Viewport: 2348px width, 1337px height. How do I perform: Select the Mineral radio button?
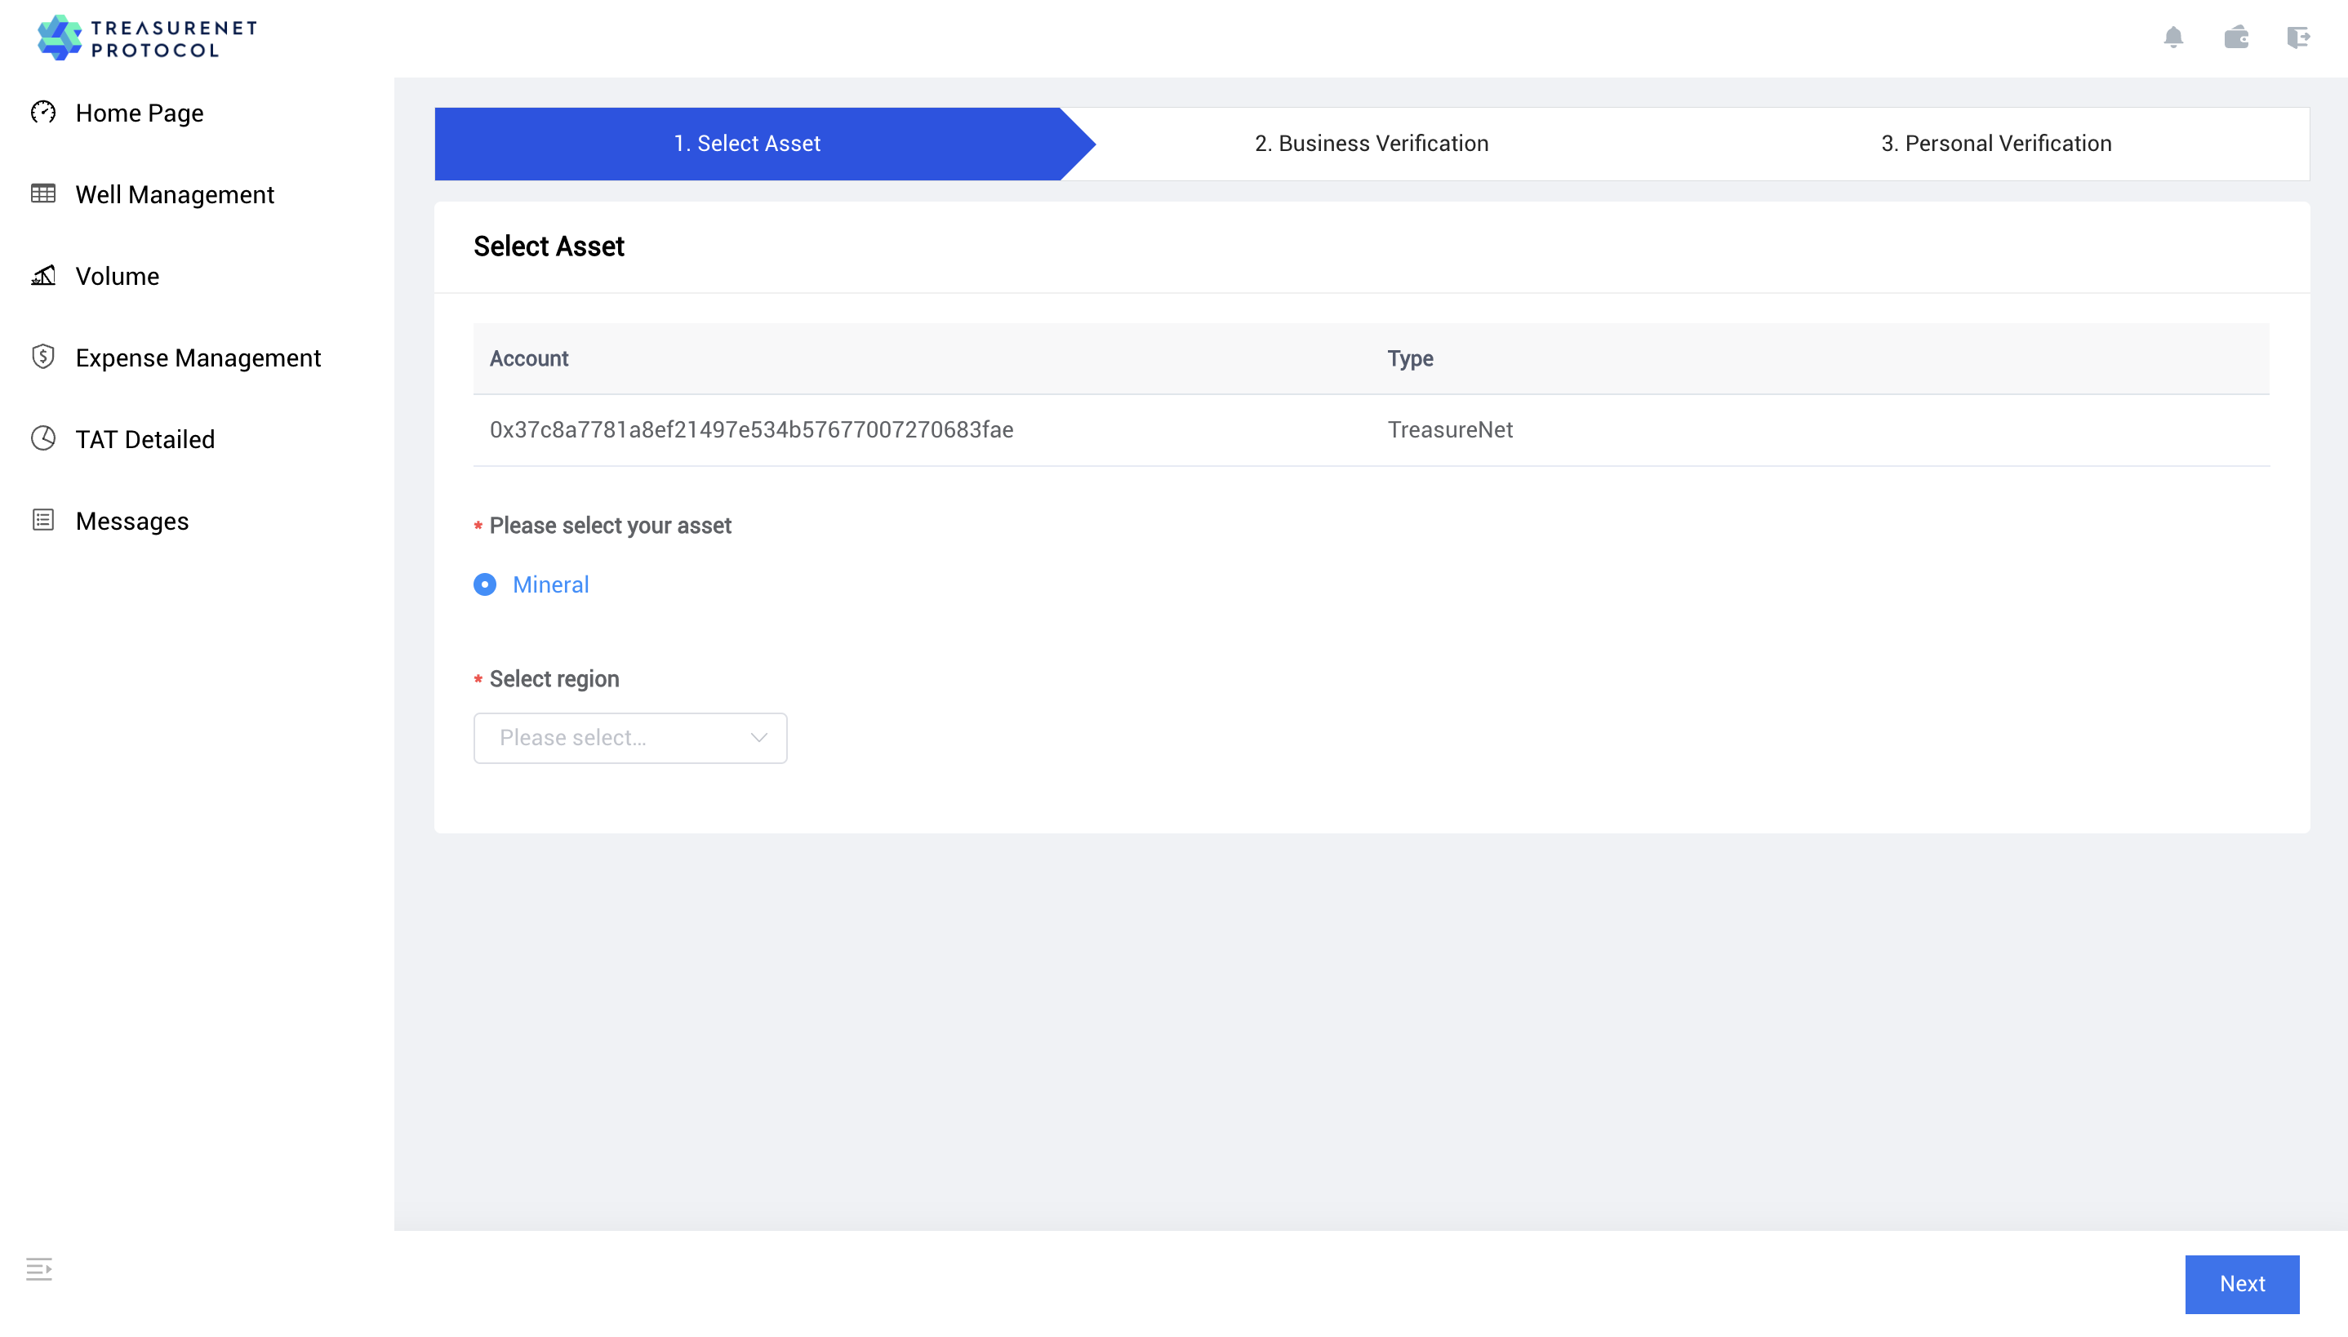485,585
